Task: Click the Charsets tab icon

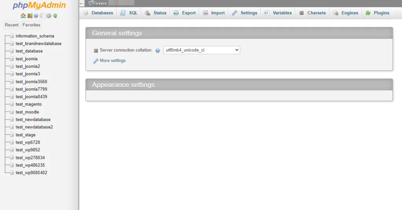Action: click(x=301, y=13)
